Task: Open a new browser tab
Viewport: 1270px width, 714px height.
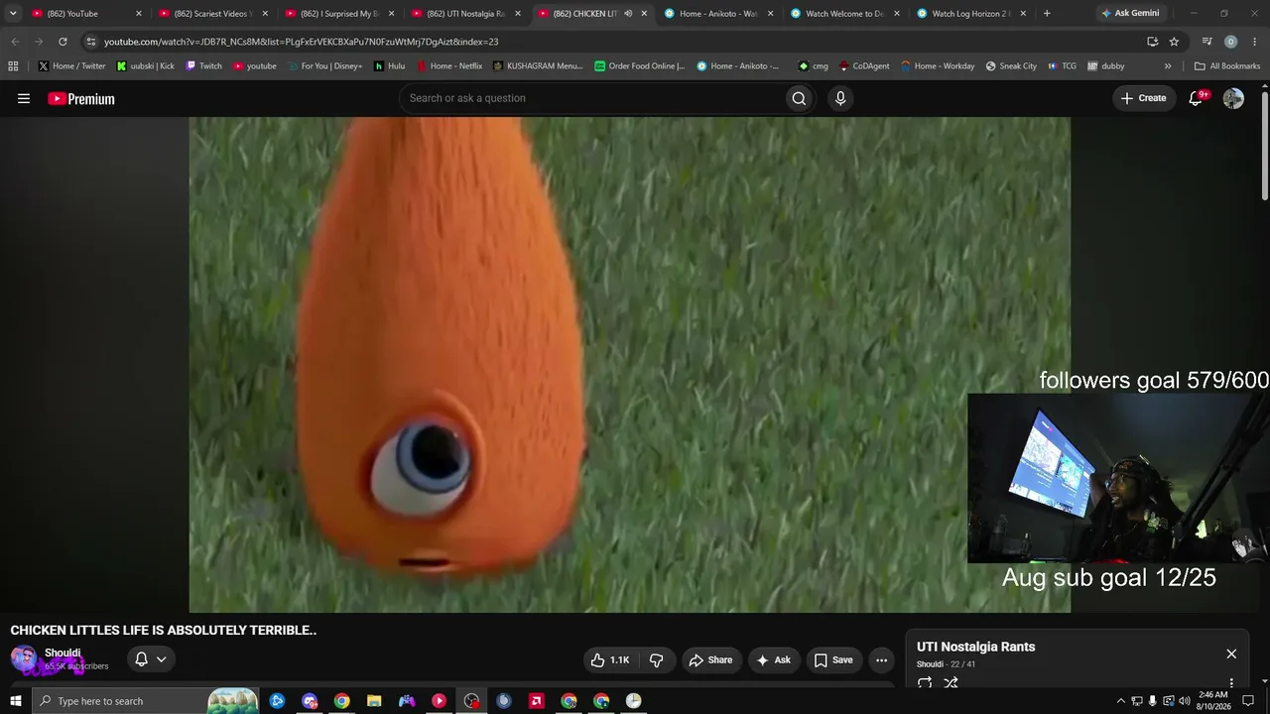Action: [x=1047, y=14]
